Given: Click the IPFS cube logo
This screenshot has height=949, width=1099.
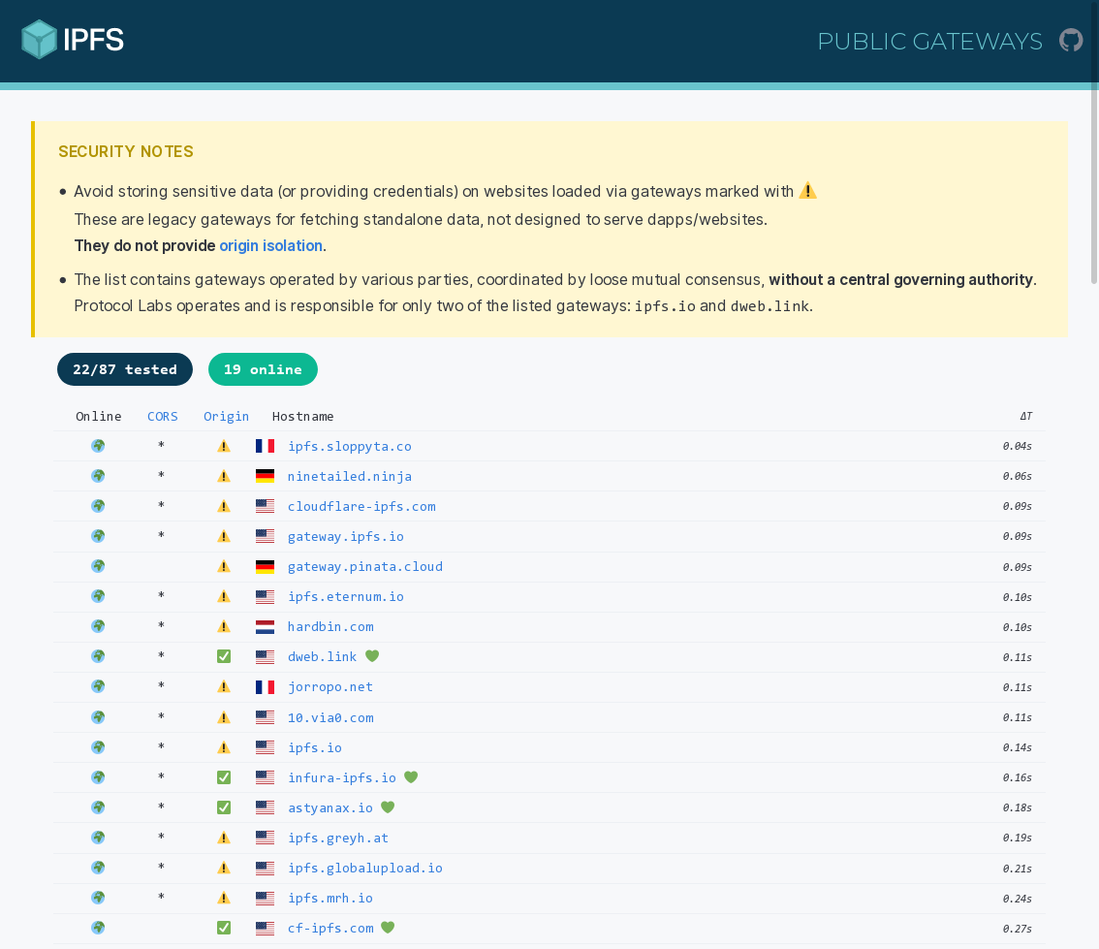Looking at the screenshot, I should click(x=39, y=39).
